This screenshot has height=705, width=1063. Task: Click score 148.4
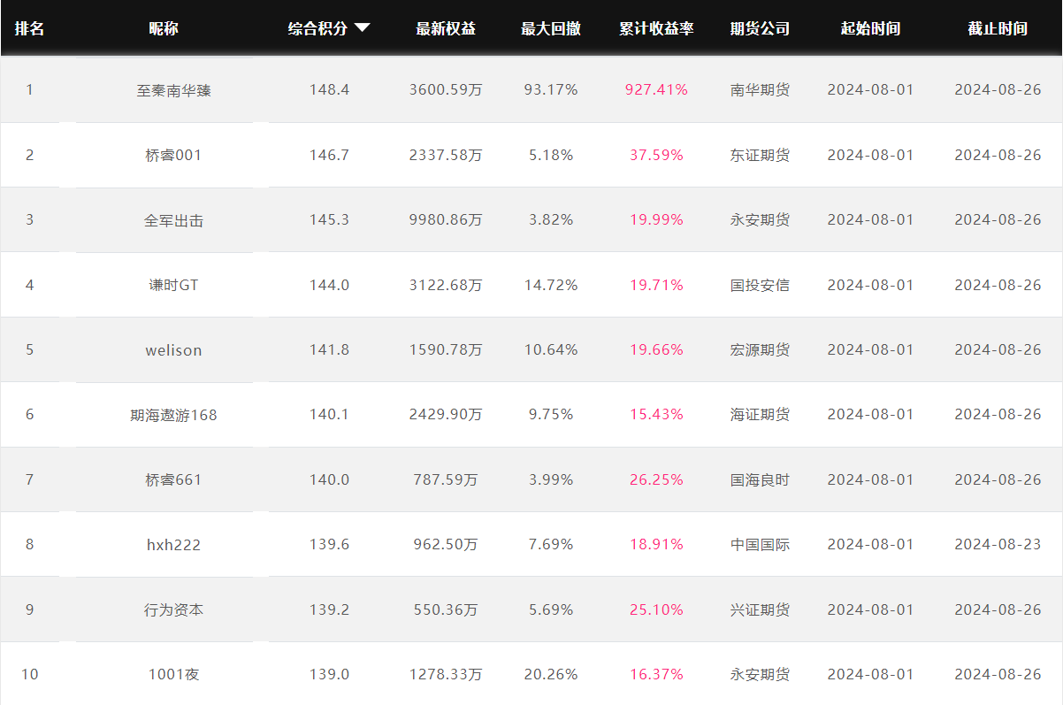[329, 90]
